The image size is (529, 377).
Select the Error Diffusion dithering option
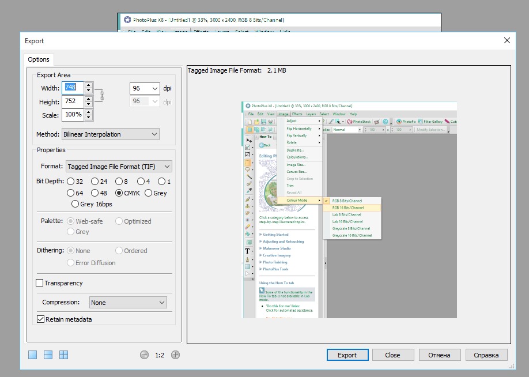pyautogui.click(x=91, y=263)
